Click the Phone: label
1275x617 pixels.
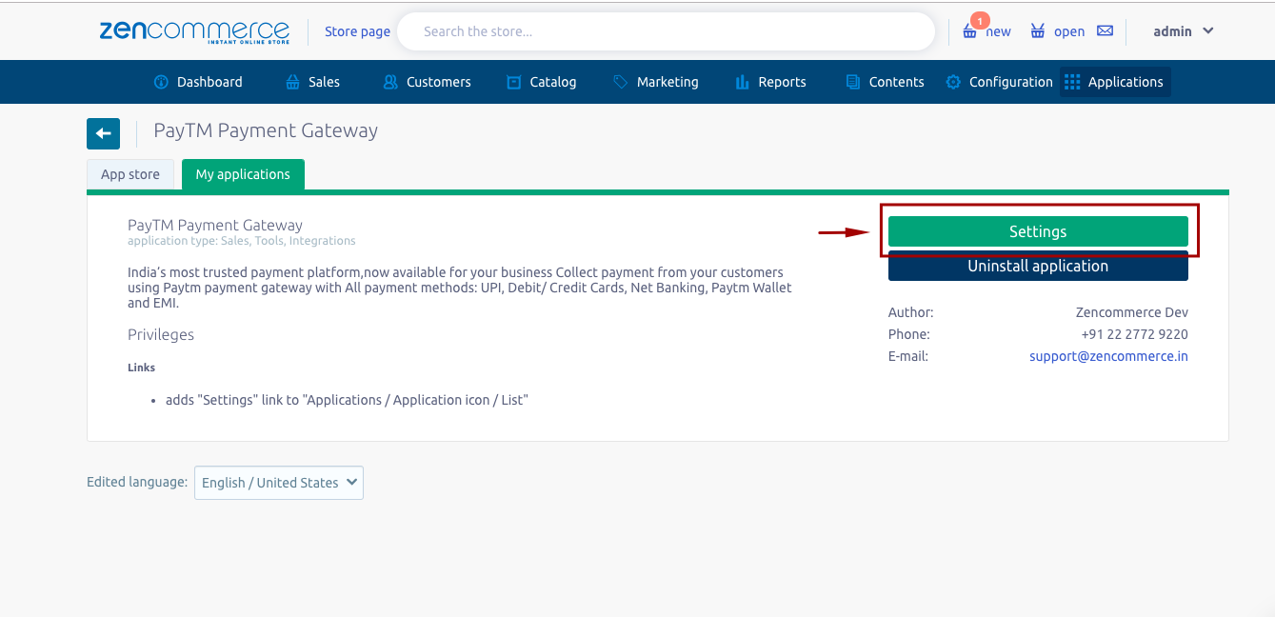pos(908,334)
